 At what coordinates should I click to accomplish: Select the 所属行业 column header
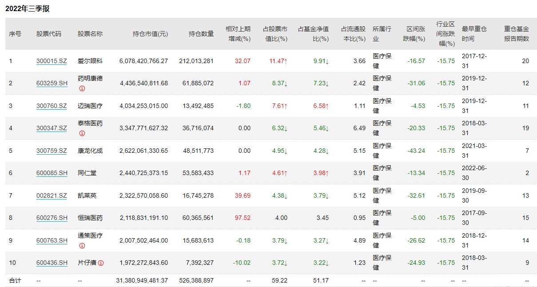click(382, 34)
